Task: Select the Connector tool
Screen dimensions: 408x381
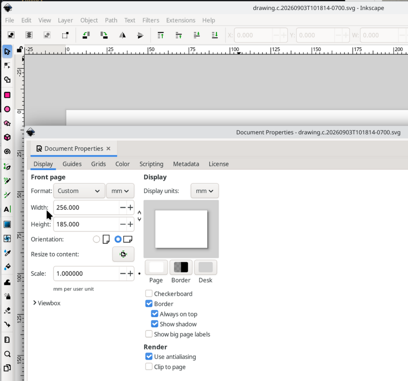Action: [x=7, y=324]
